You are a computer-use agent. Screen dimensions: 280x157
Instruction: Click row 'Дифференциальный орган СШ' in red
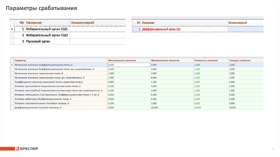click(x=197, y=29)
